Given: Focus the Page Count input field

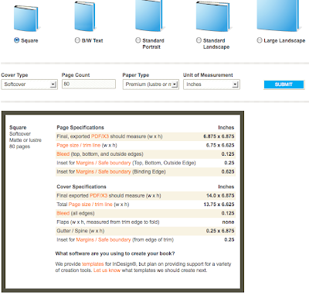Looking at the screenshot, I should click(89, 84).
